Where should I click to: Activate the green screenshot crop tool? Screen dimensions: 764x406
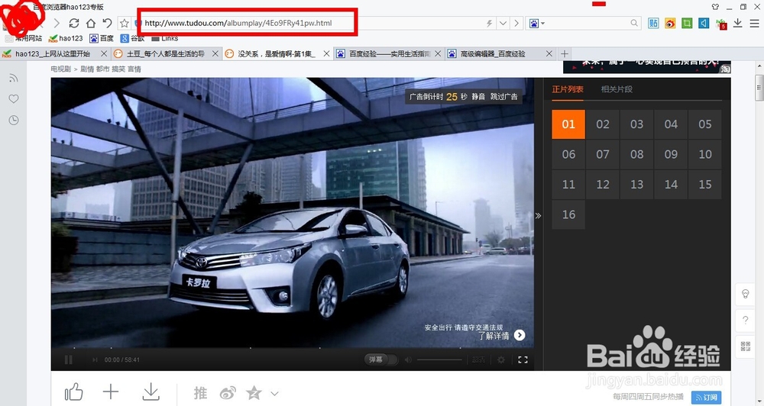(687, 23)
